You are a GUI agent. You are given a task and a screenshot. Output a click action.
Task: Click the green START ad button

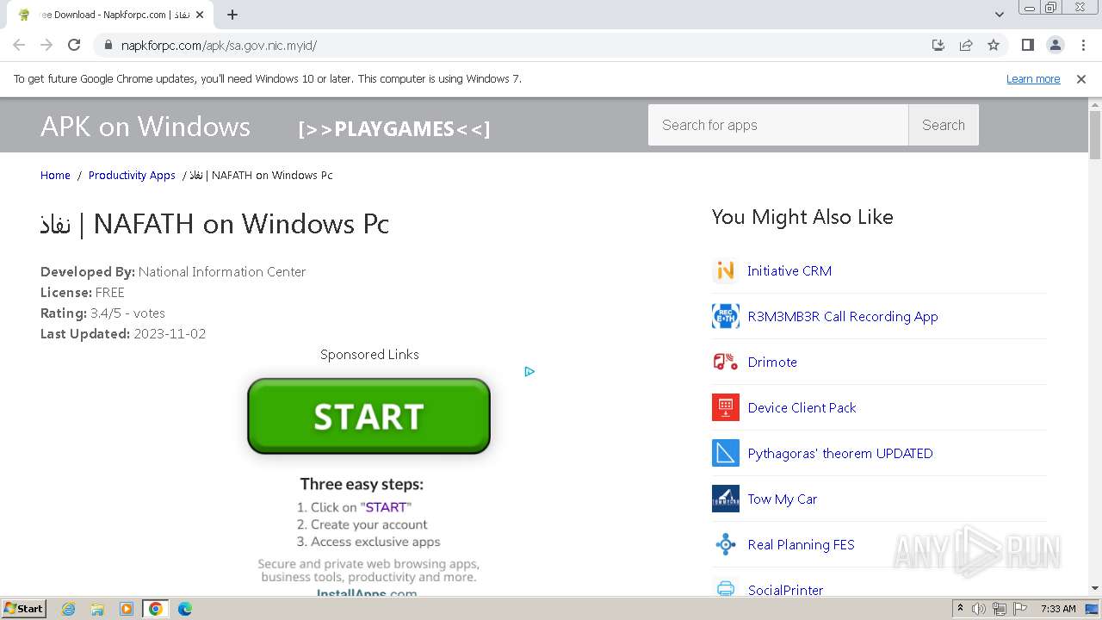click(368, 416)
